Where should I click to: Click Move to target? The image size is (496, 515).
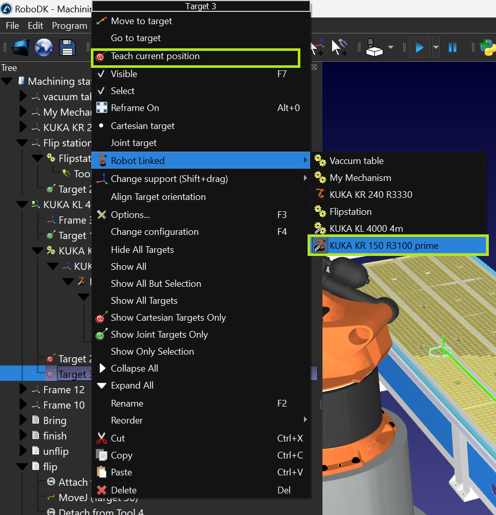[141, 21]
